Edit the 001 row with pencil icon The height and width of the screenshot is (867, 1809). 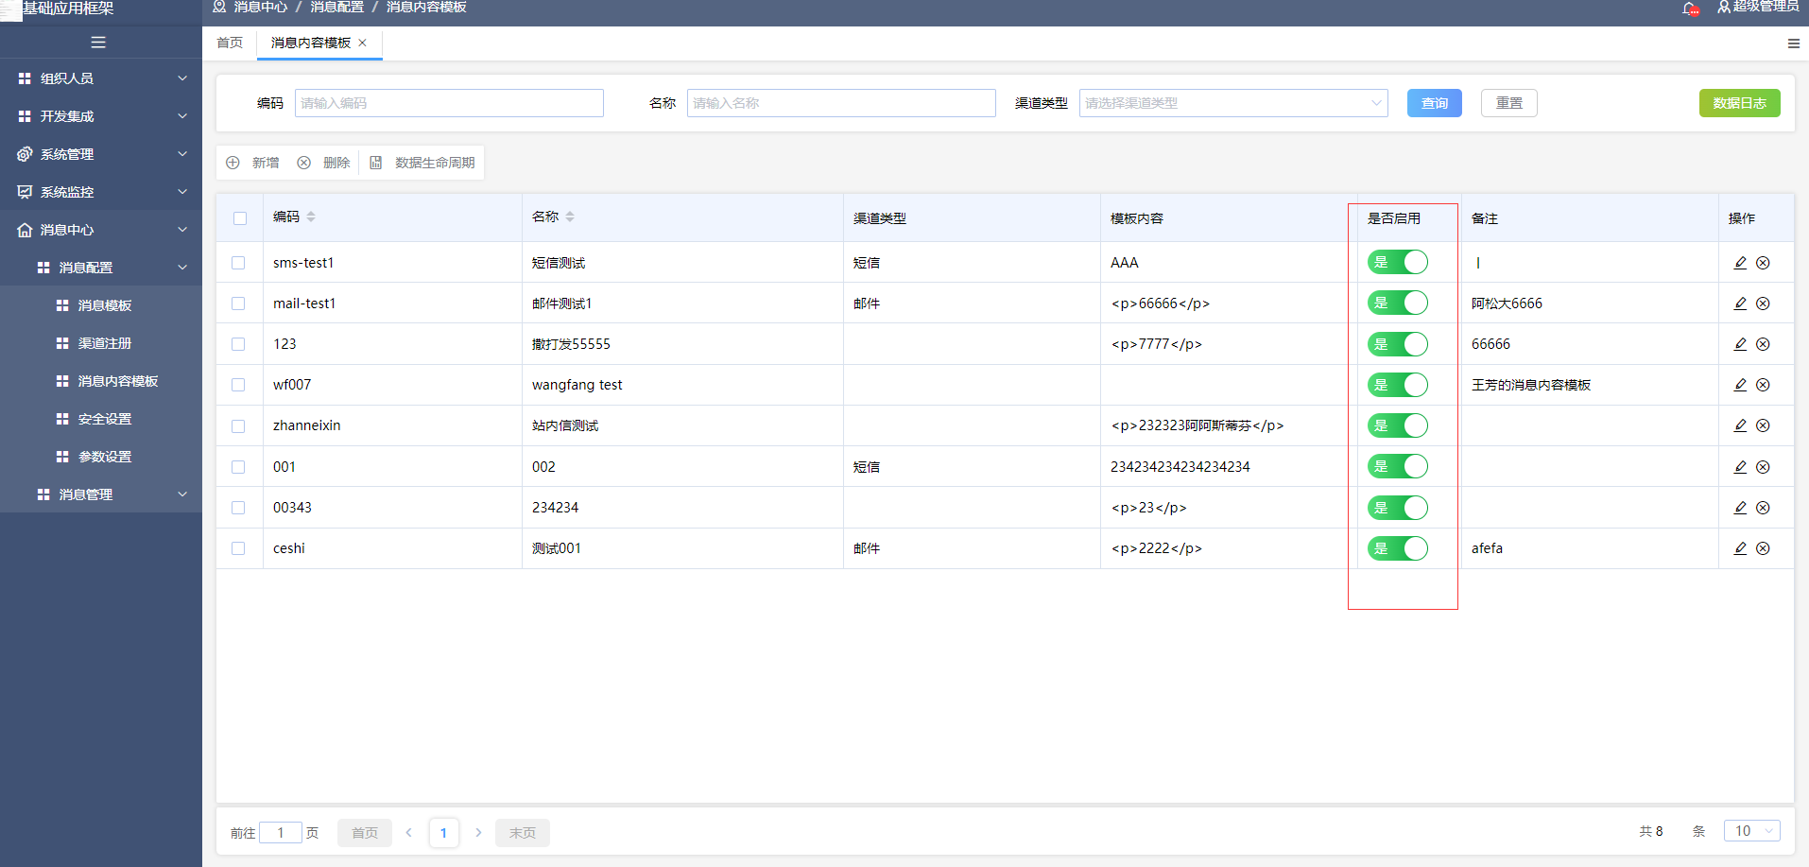[1740, 467]
